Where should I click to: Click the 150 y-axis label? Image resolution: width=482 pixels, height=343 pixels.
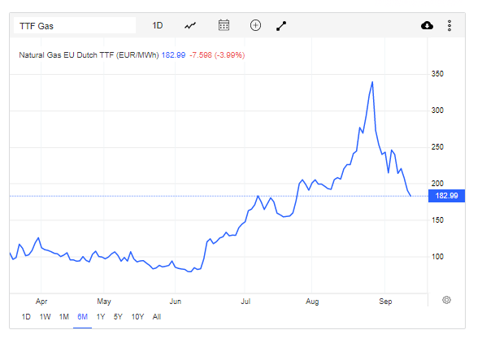(437, 220)
